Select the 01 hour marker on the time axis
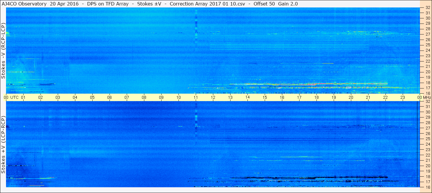 pyautogui.click(x=23, y=97)
